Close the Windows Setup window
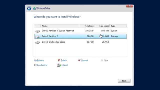Viewport: 160px width, 90px height. click(x=129, y=6)
